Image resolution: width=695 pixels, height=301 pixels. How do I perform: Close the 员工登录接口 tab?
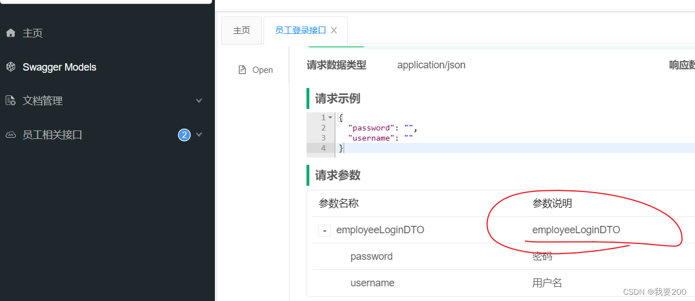point(334,30)
